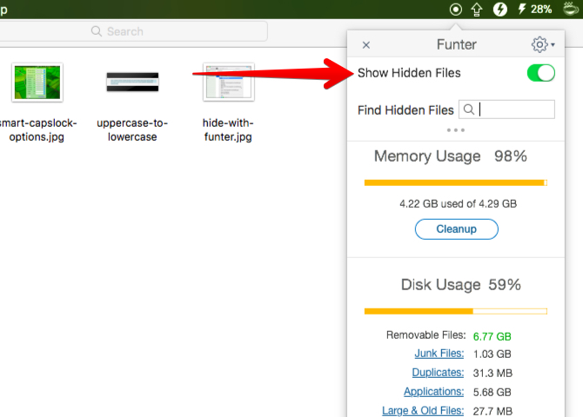Open the Funter gear settings dropdown
This screenshot has width=583, height=417.
(x=542, y=44)
